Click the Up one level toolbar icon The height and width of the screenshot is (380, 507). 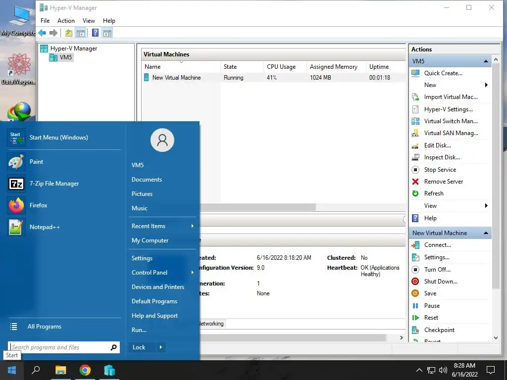(68, 33)
